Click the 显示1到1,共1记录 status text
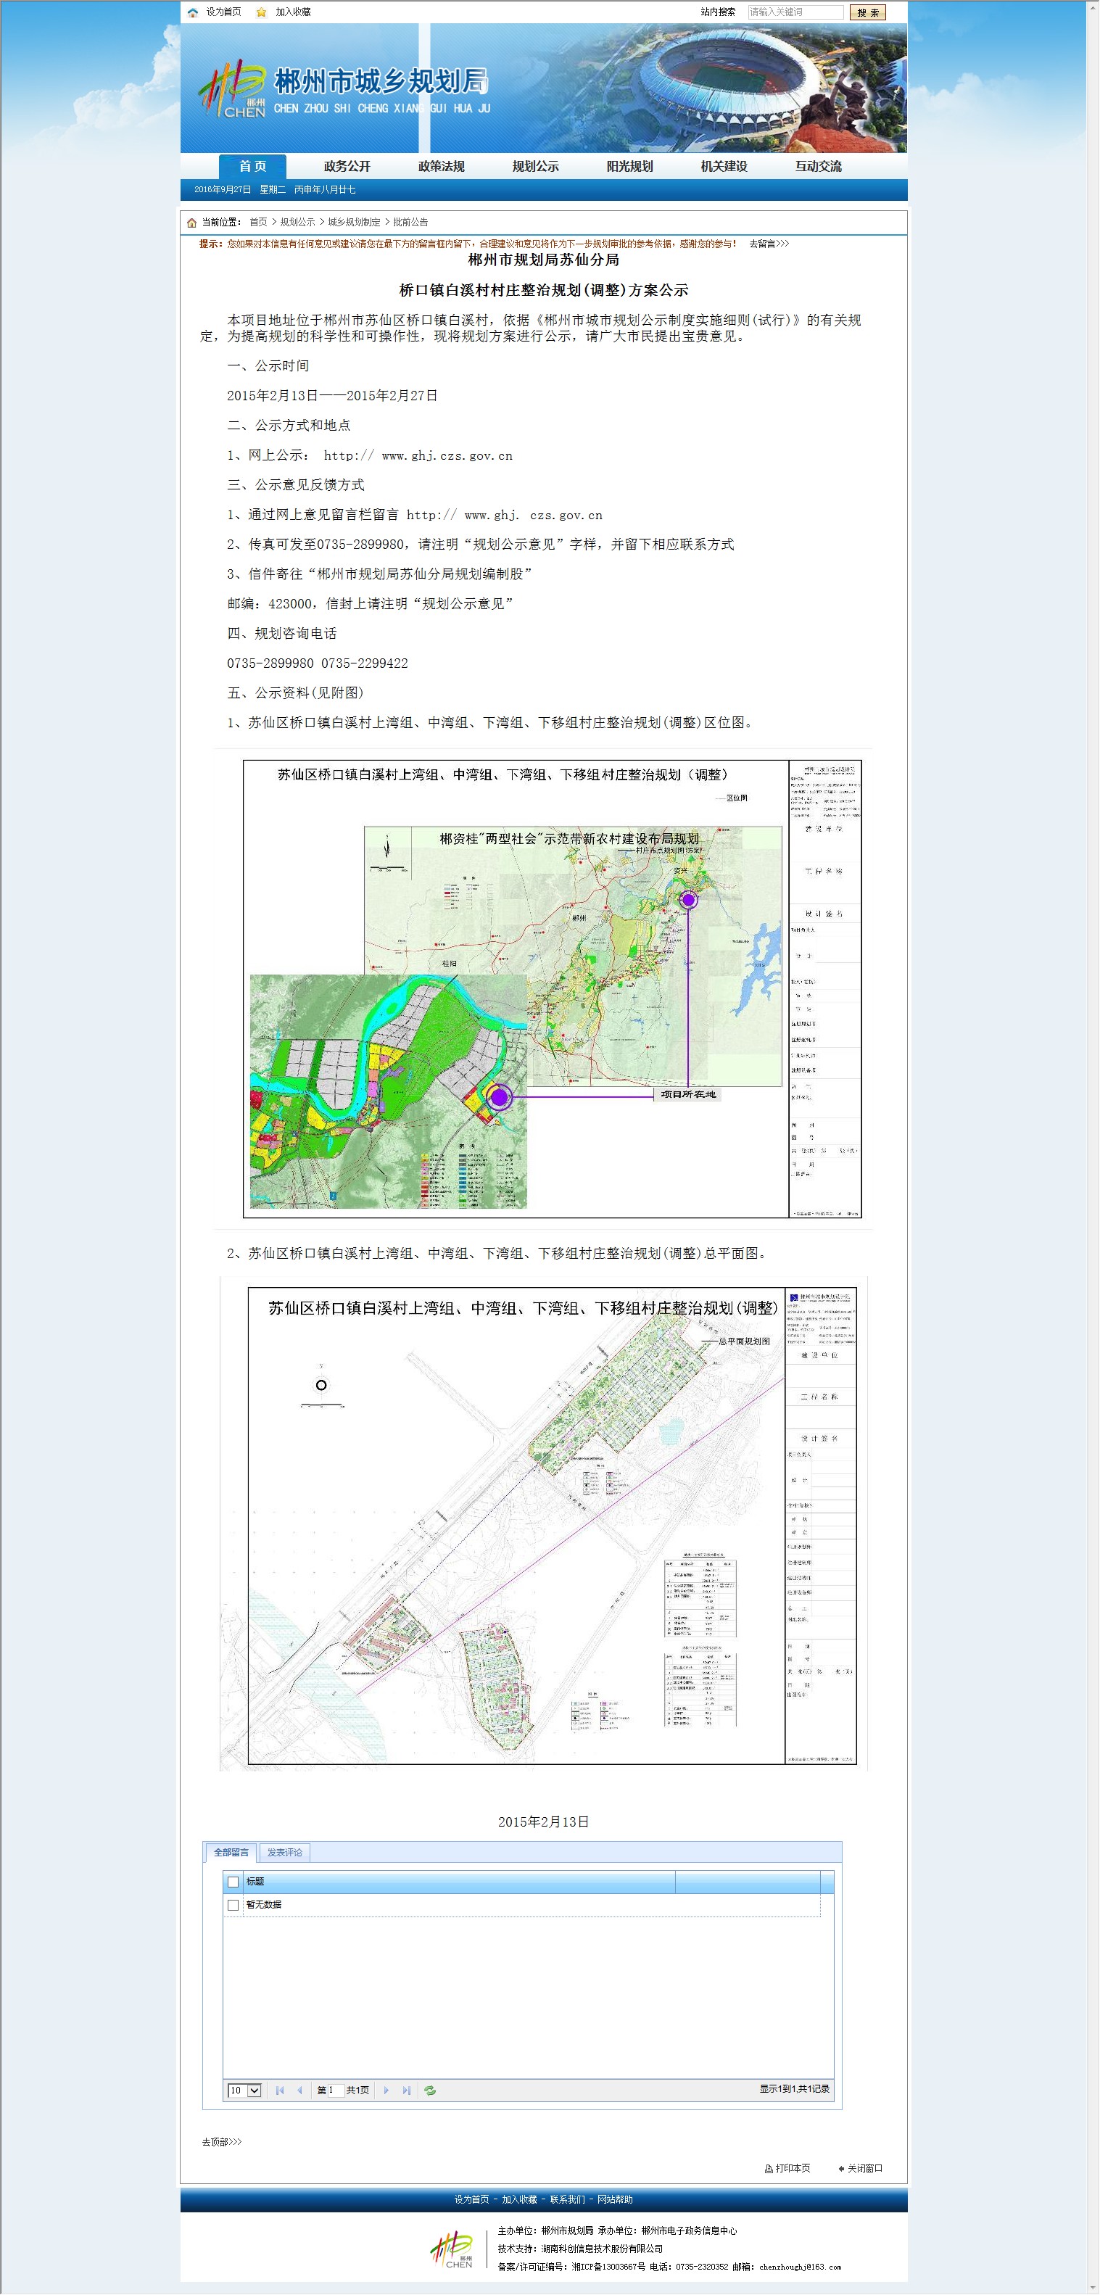This screenshot has width=1100, height=2295. pyautogui.click(x=795, y=2089)
